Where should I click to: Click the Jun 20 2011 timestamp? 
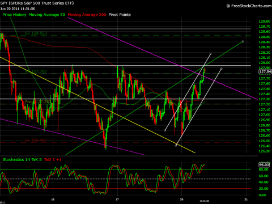(x=18, y=8)
